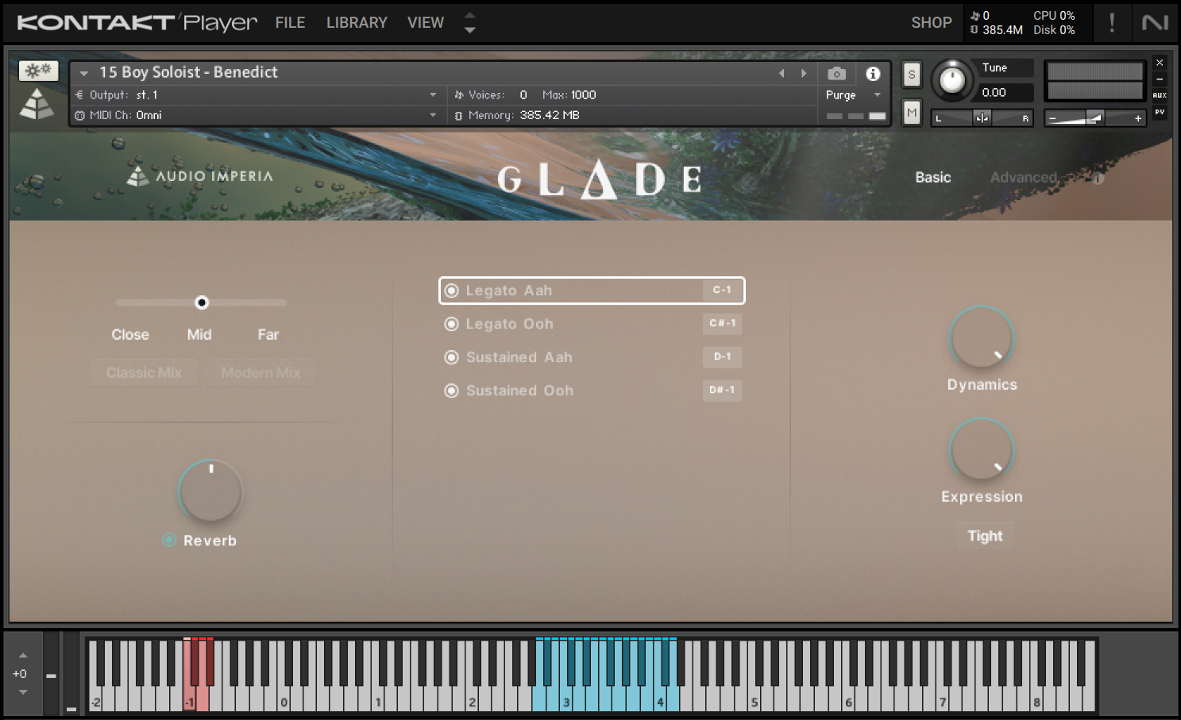Open the FILE menu

(x=290, y=23)
